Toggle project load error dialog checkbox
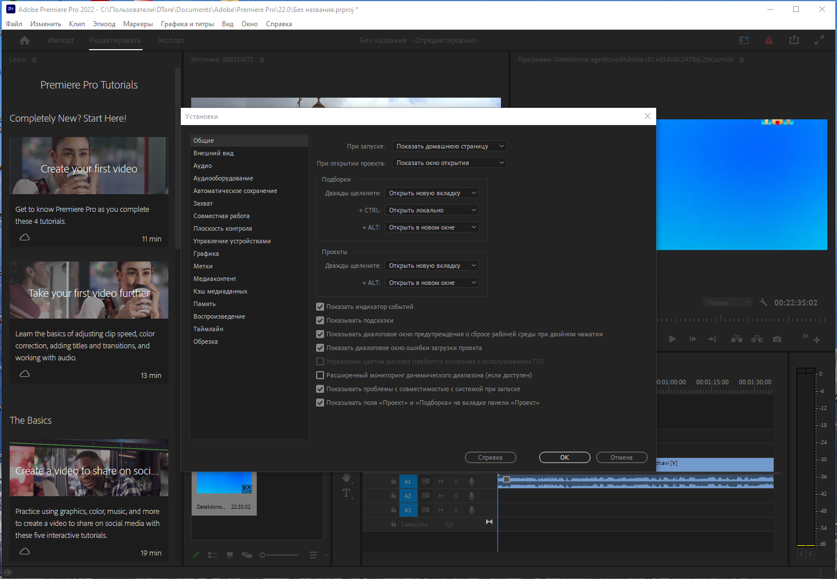The image size is (837, 579). click(320, 348)
